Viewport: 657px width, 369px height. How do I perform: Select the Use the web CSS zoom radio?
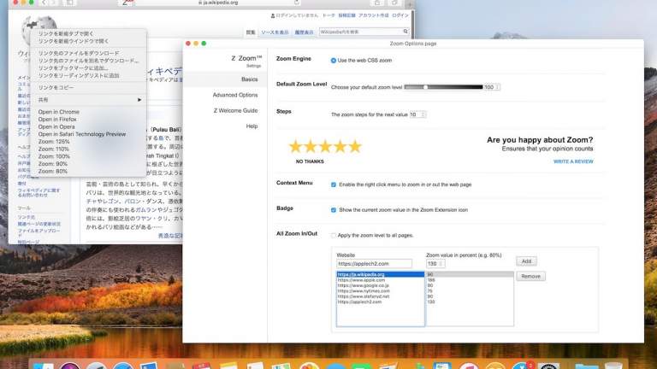tap(334, 61)
